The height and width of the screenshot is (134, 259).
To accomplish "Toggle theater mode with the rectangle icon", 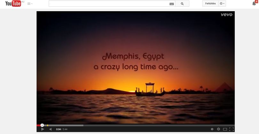I will pyautogui.click(x=225, y=129).
